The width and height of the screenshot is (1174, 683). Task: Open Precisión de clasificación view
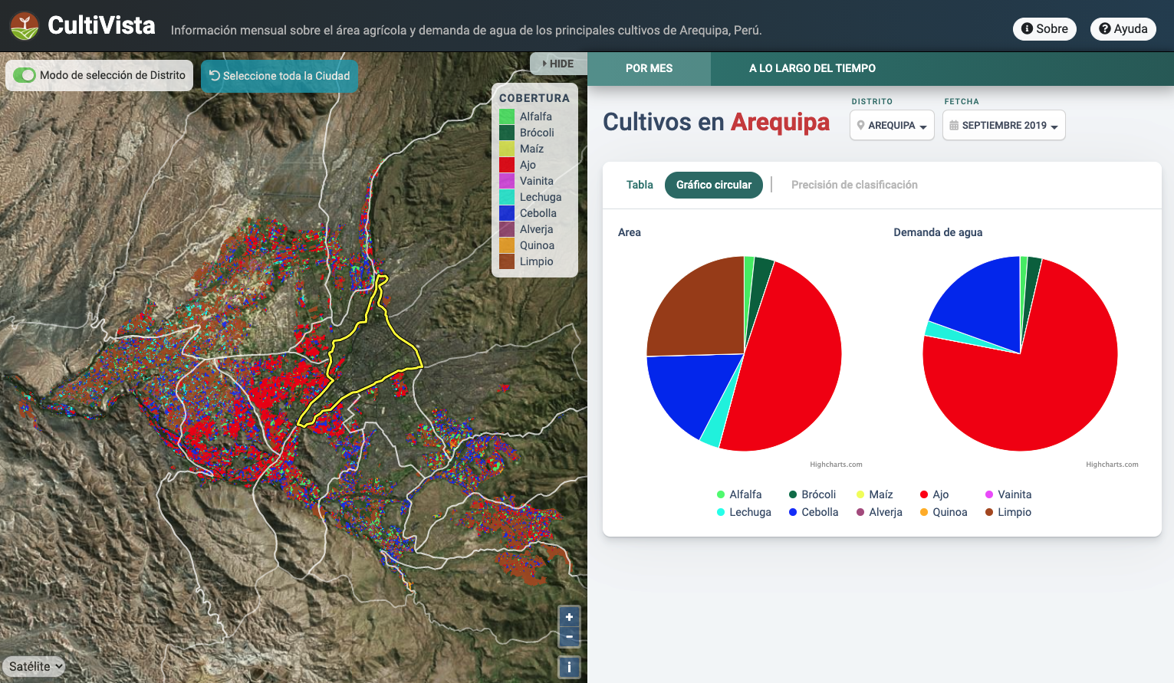(854, 185)
